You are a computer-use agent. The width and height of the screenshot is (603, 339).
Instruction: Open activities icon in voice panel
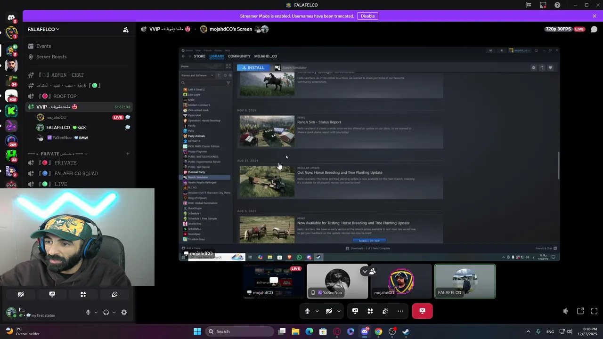pos(83,294)
